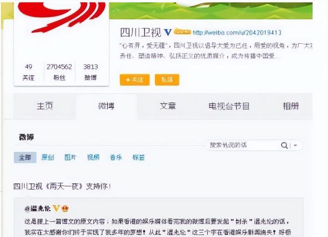Switch to the 电视台节目 tab
Screen dimensions: 328x237
tap(229, 106)
